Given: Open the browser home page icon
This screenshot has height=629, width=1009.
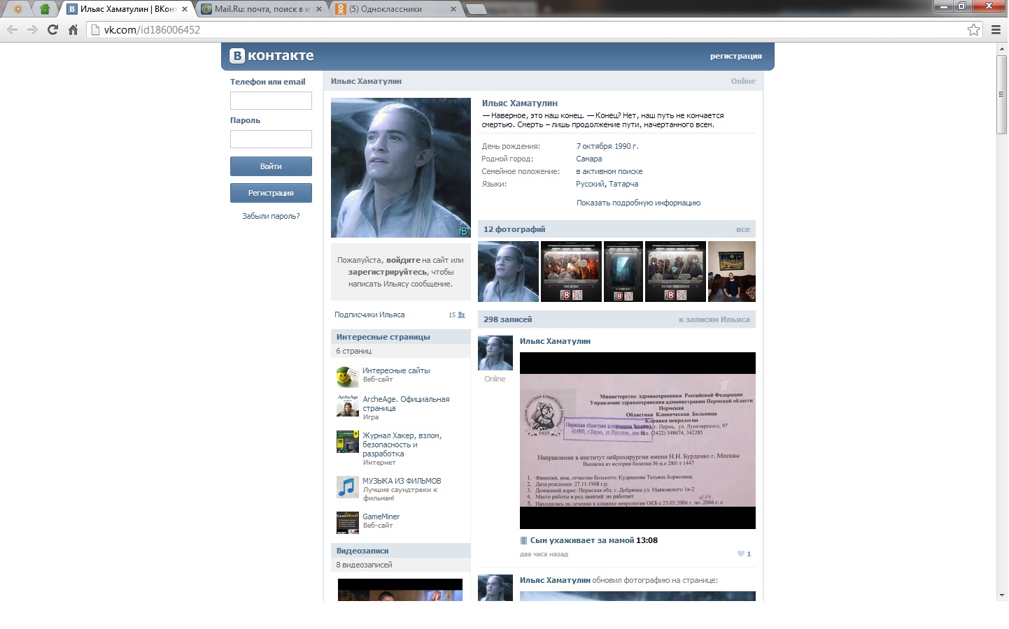Looking at the screenshot, I should point(73,29).
